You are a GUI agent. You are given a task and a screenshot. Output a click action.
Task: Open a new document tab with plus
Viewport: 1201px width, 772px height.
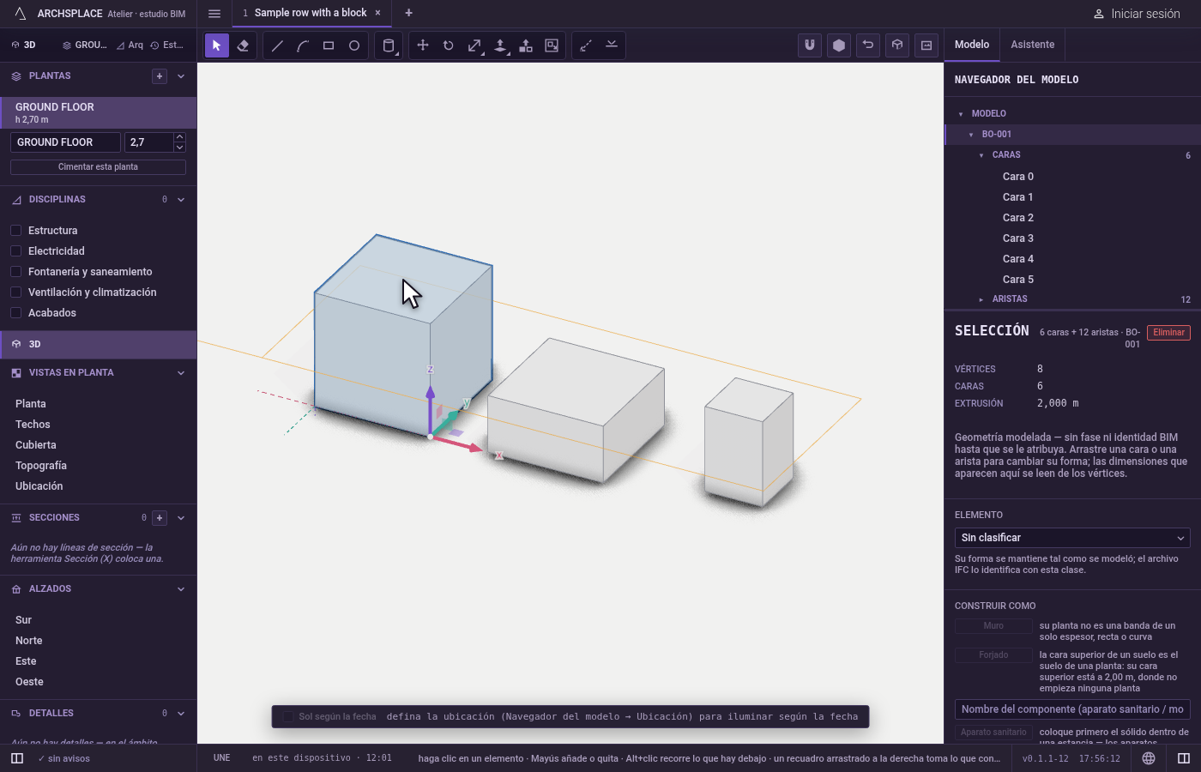pos(409,13)
